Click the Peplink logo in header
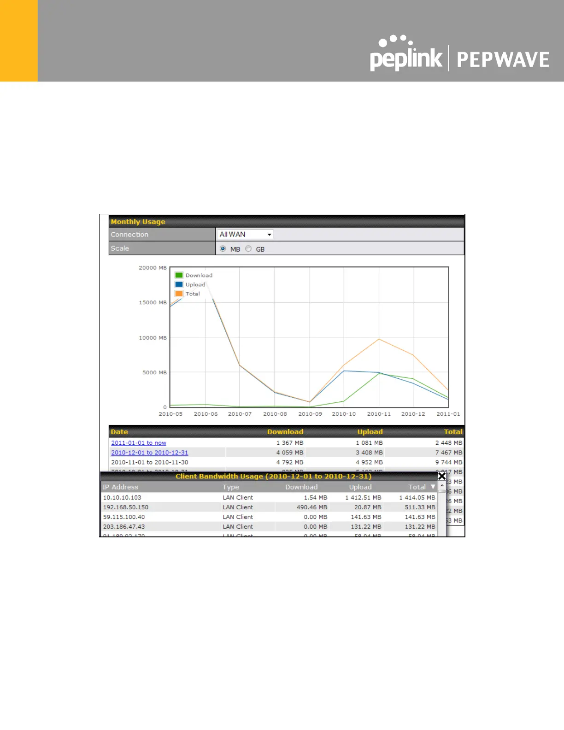Image resolution: width=564 pixels, height=730 pixels. pyautogui.click(x=406, y=53)
